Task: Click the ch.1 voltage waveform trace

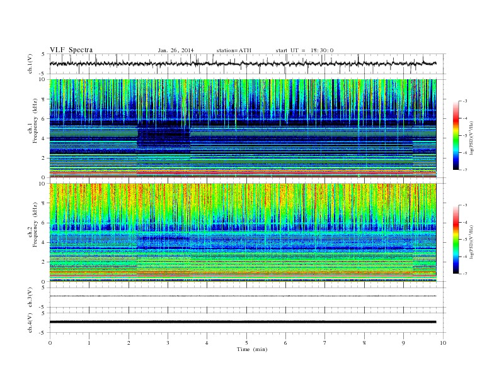Action: pyautogui.click(x=243, y=64)
